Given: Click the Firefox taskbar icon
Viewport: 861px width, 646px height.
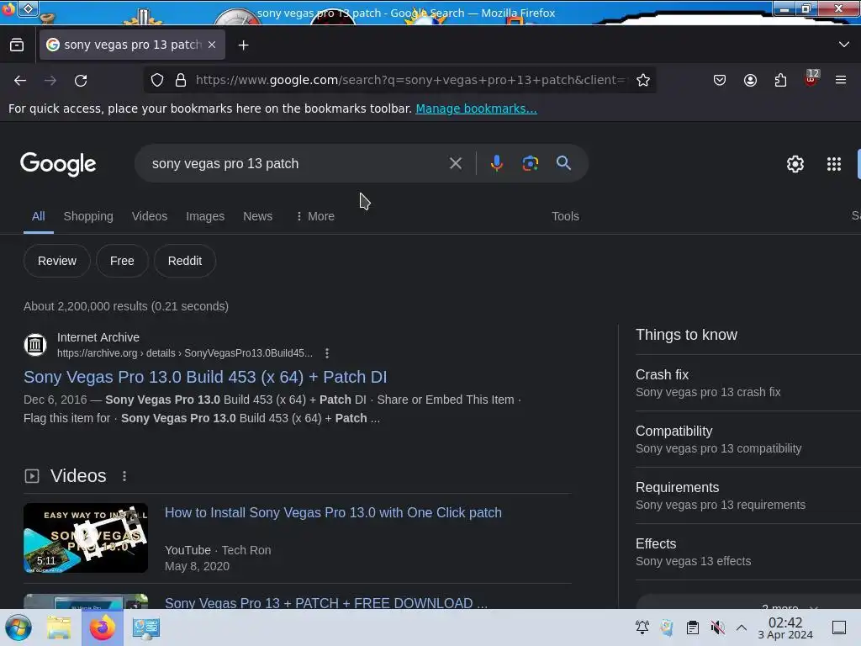Looking at the screenshot, I should pyautogui.click(x=103, y=627).
